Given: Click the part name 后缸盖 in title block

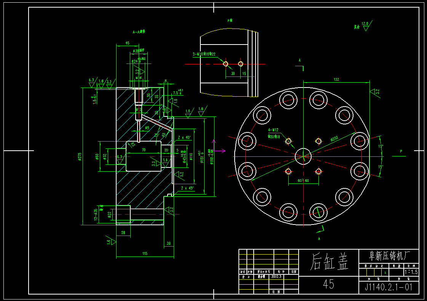Looking at the screenshot, I should [329, 262].
